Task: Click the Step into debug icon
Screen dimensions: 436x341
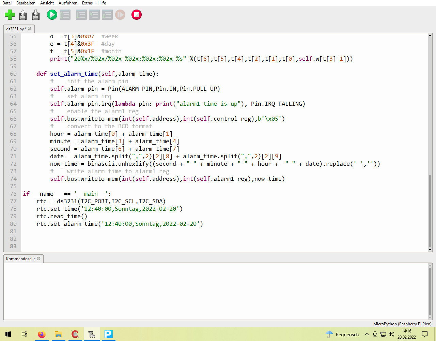Action: (x=94, y=15)
